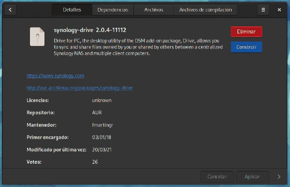Click the license value unknown
Viewport: 290px width, 187px height.
pyautogui.click(x=101, y=100)
